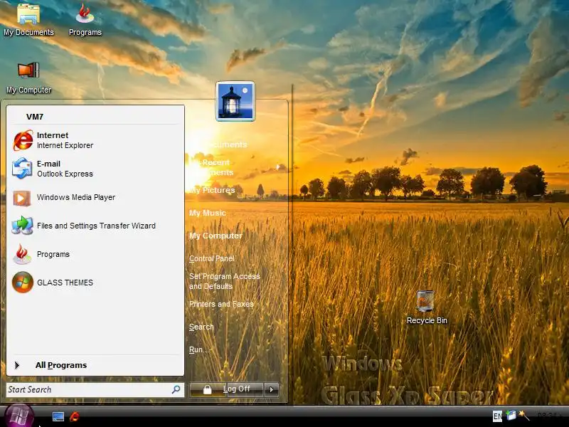Open the Recycle Bin on desktop
The width and height of the screenshot is (569, 427).
click(x=426, y=307)
